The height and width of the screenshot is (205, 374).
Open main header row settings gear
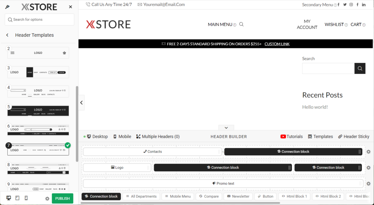[x=369, y=168]
